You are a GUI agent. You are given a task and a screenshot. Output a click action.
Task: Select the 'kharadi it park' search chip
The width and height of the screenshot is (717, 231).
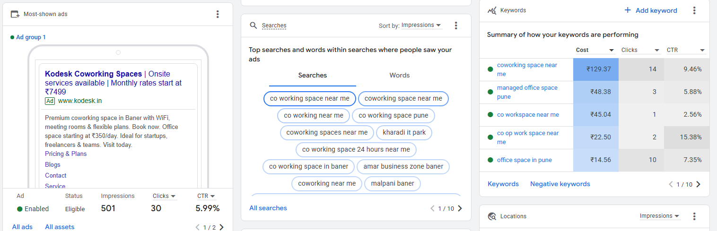coord(404,132)
